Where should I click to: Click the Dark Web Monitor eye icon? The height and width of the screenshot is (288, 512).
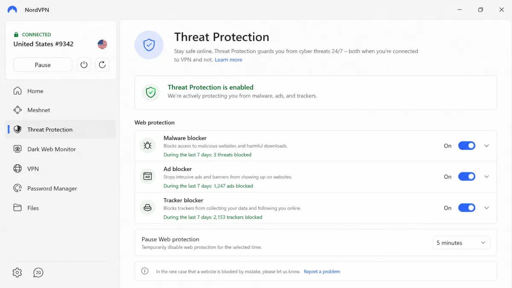[17, 149]
